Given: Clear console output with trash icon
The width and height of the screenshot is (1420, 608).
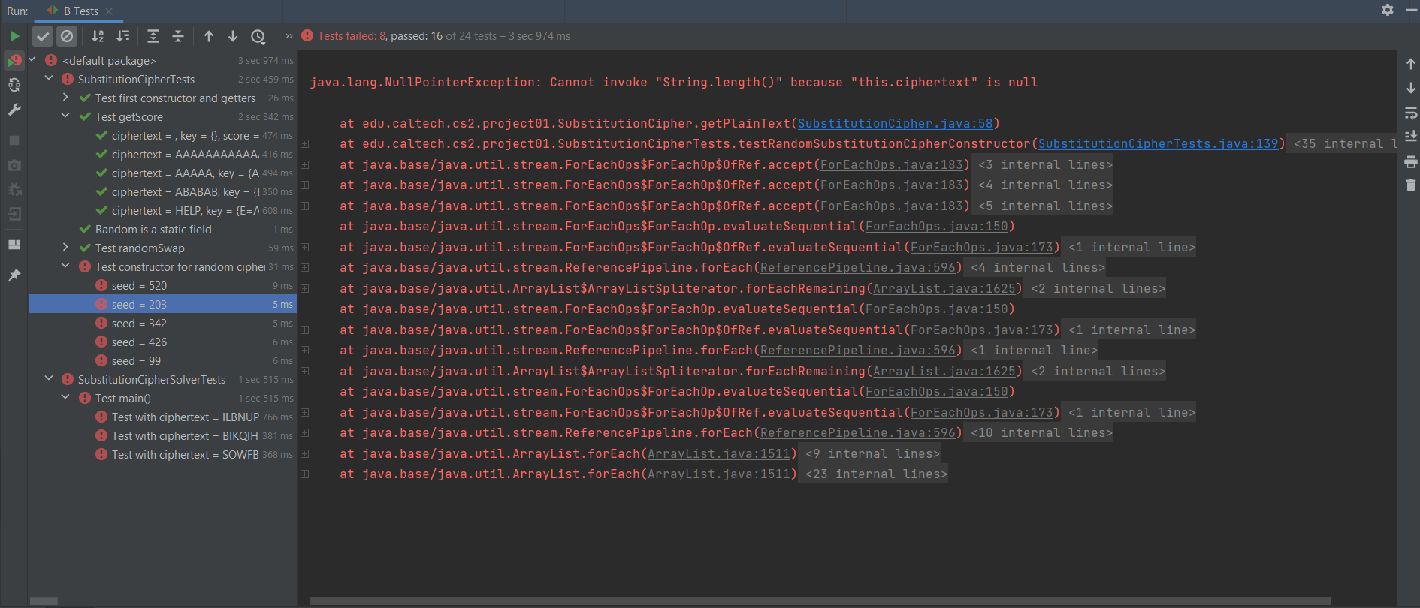Looking at the screenshot, I should tap(1410, 185).
